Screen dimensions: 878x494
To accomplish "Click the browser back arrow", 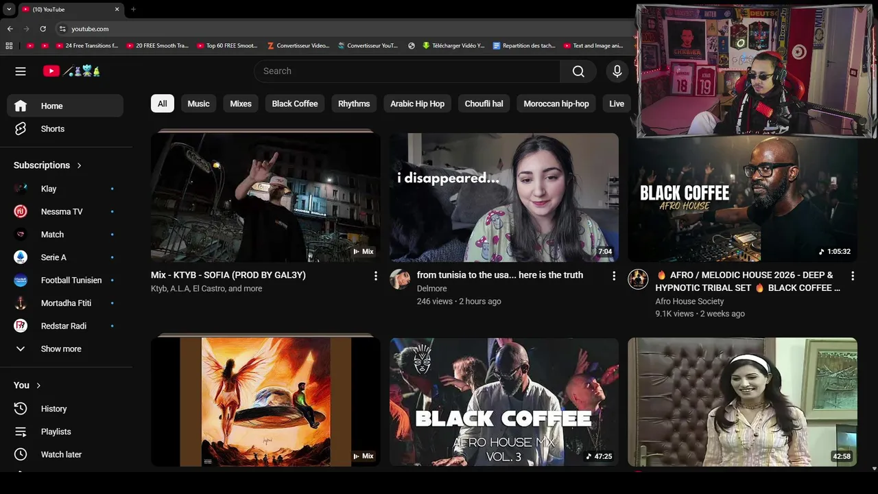I will (x=10, y=29).
